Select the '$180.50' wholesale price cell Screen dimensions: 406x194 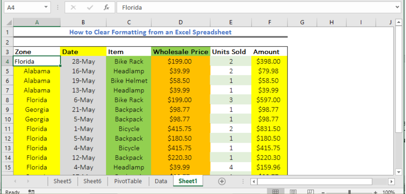pos(180,138)
